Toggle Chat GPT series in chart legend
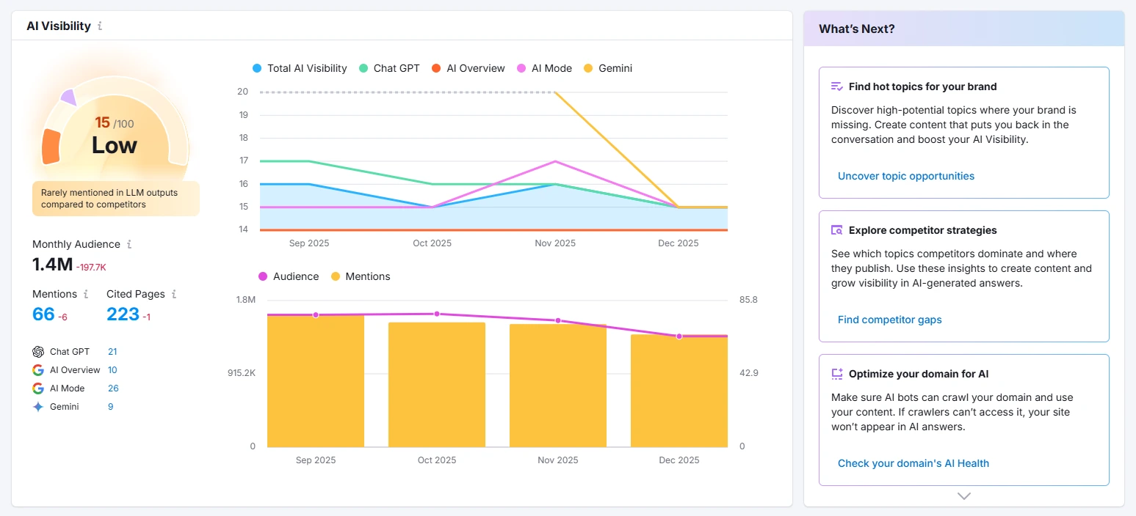 click(x=389, y=68)
